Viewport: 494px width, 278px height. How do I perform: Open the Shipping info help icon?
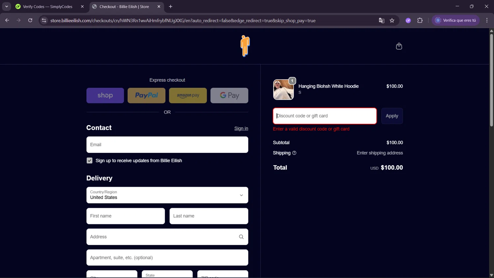[x=294, y=153]
